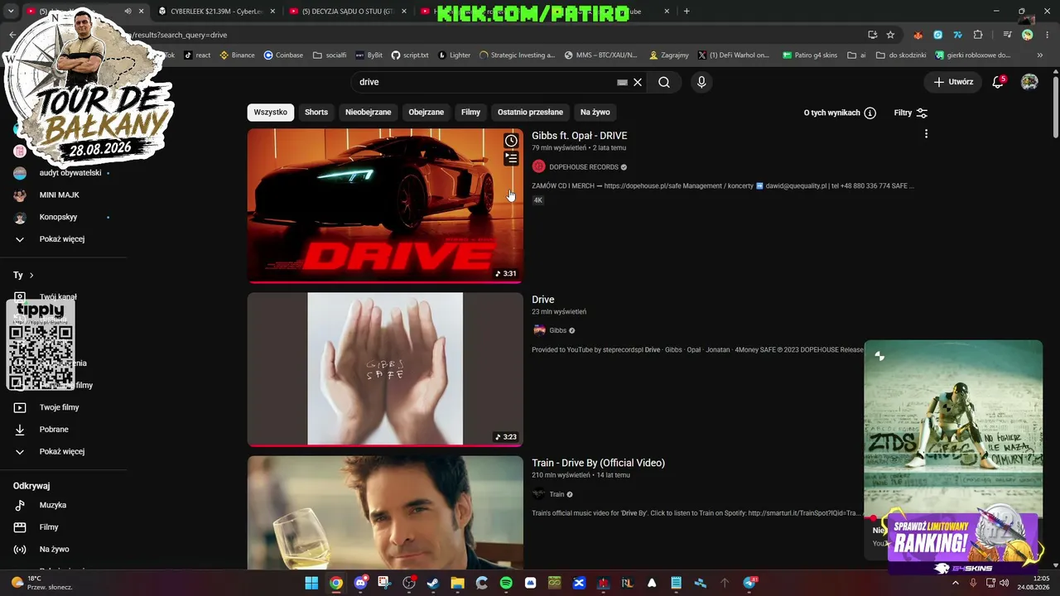Screen dimensions: 1060x596
Task: Click the Train Drive By video thumbnail
Action: coord(385,512)
